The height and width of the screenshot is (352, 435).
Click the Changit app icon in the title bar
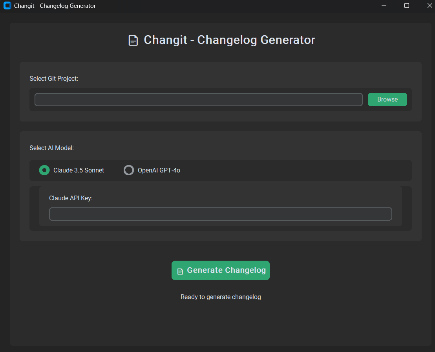(7, 5)
